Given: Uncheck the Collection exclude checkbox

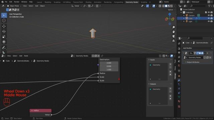Looking at the screenshot, I should pos(206,12).
